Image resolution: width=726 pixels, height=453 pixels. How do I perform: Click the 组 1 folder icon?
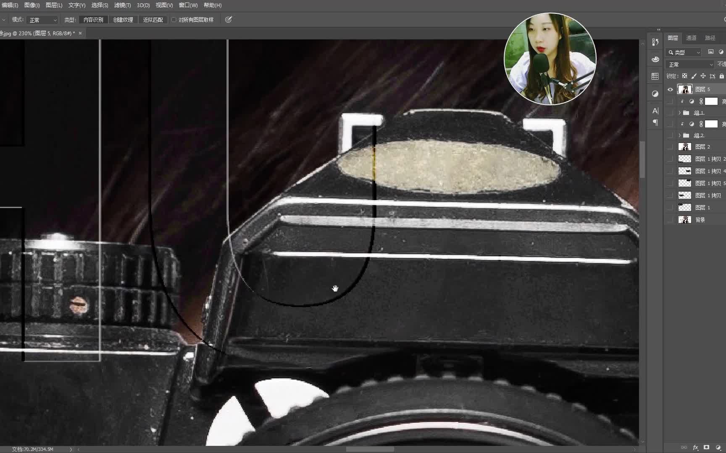tap(686, 112)
